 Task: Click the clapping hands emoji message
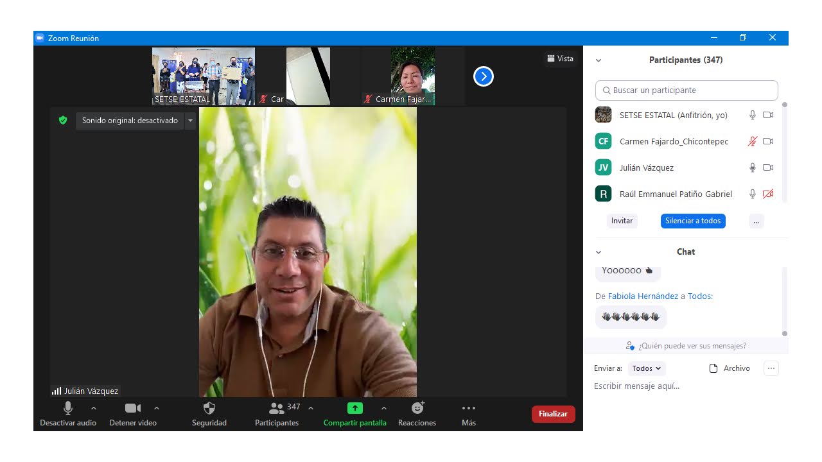click(x=631, y=317)
